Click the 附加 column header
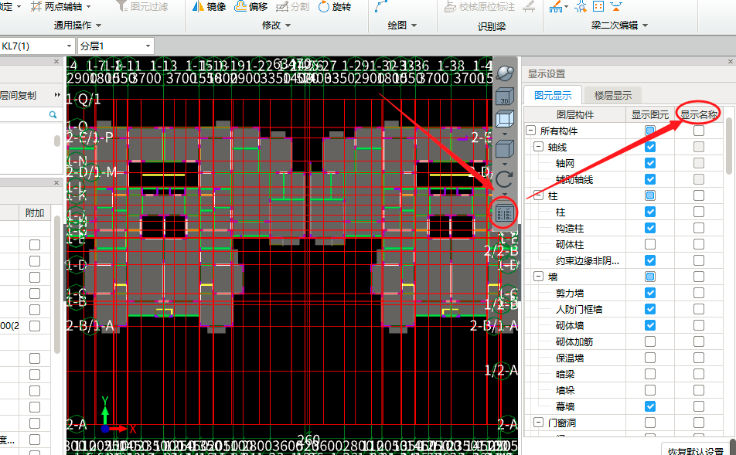 [35, 213]
